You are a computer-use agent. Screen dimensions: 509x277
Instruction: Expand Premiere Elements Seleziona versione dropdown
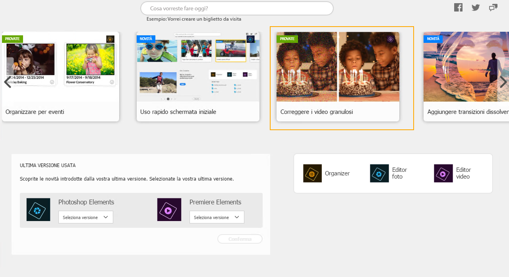pos(217,217)
